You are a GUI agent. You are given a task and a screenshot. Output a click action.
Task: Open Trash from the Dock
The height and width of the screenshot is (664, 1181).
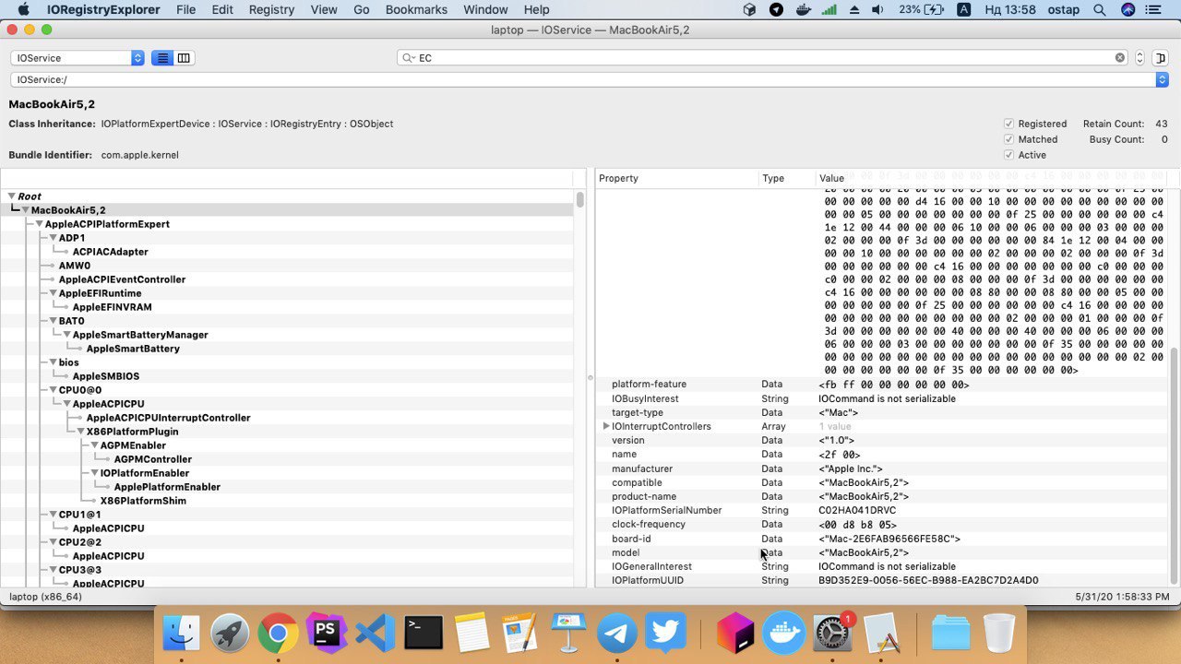tap(999, 633)
